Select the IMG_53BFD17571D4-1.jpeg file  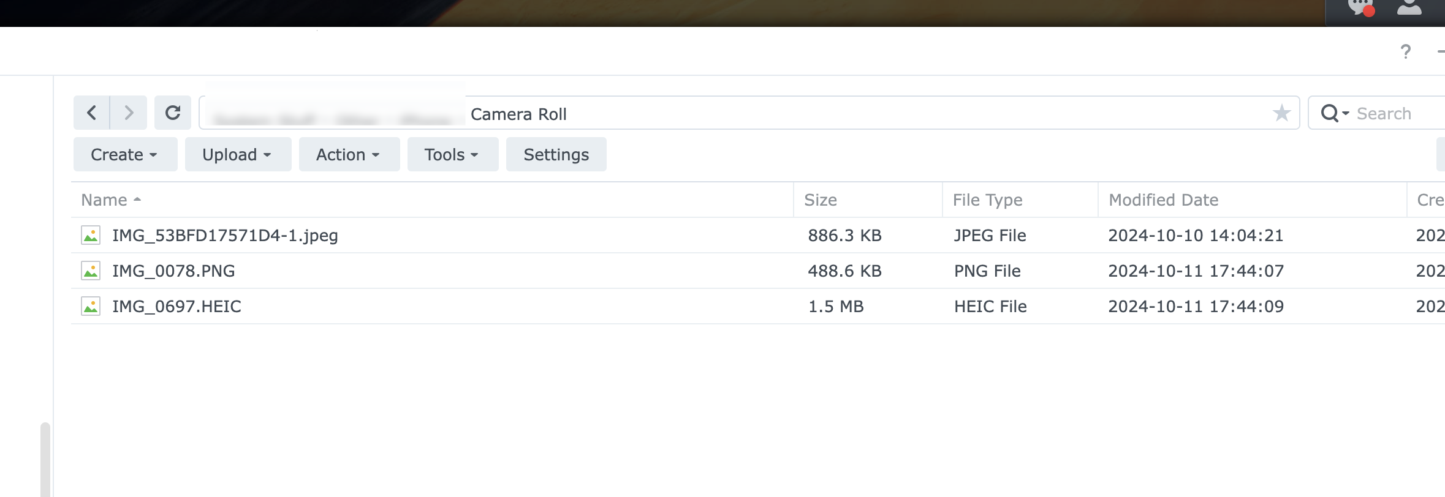(x=225, y=236)
